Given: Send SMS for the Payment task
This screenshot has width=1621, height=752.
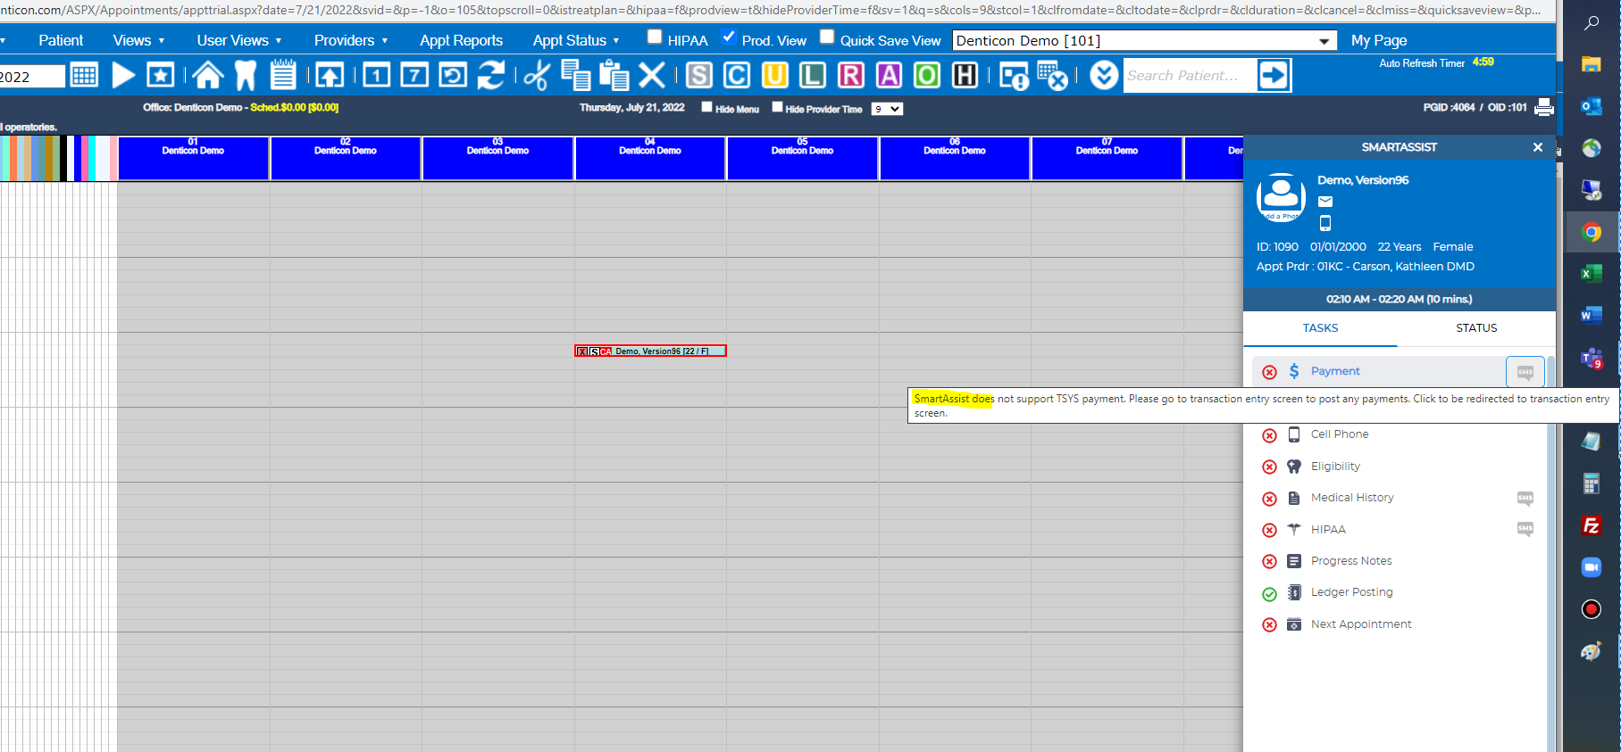Looking at the screenshot, I should click(1525, 372).
